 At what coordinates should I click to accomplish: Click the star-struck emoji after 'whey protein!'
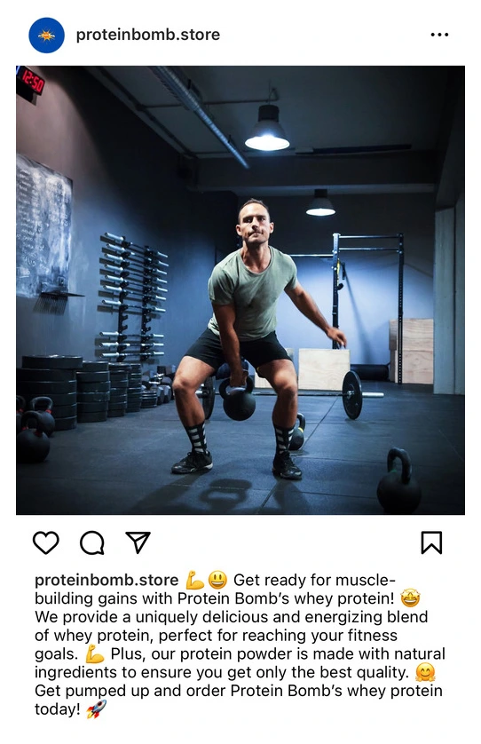tap(410, 598)
